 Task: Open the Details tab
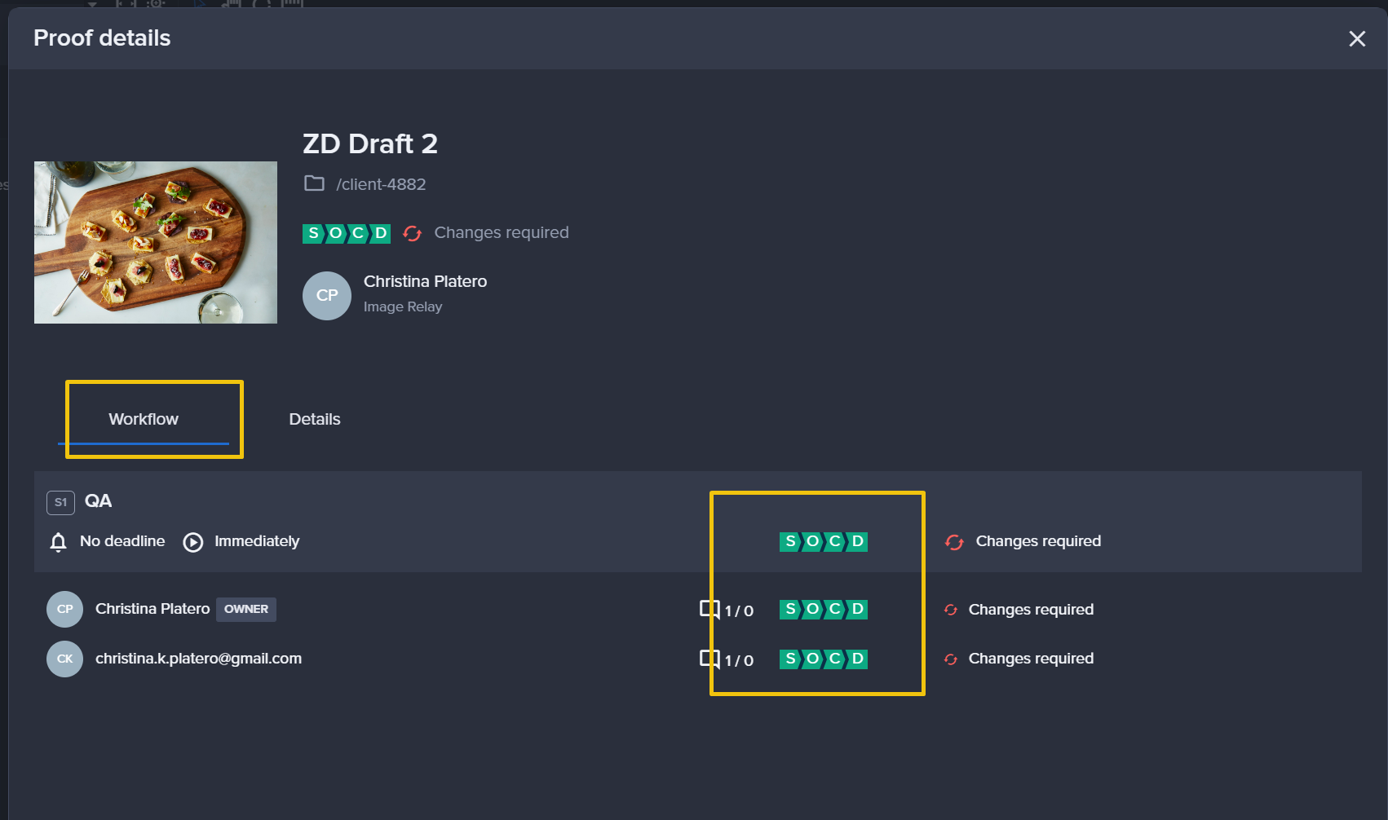pyautogui.click(x=315, y=419)
